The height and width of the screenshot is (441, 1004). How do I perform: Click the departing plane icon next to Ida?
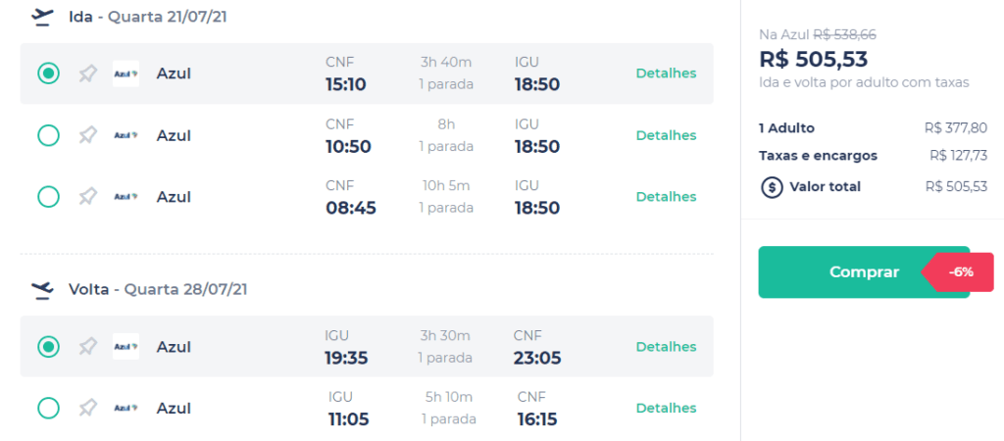point(42,17)
